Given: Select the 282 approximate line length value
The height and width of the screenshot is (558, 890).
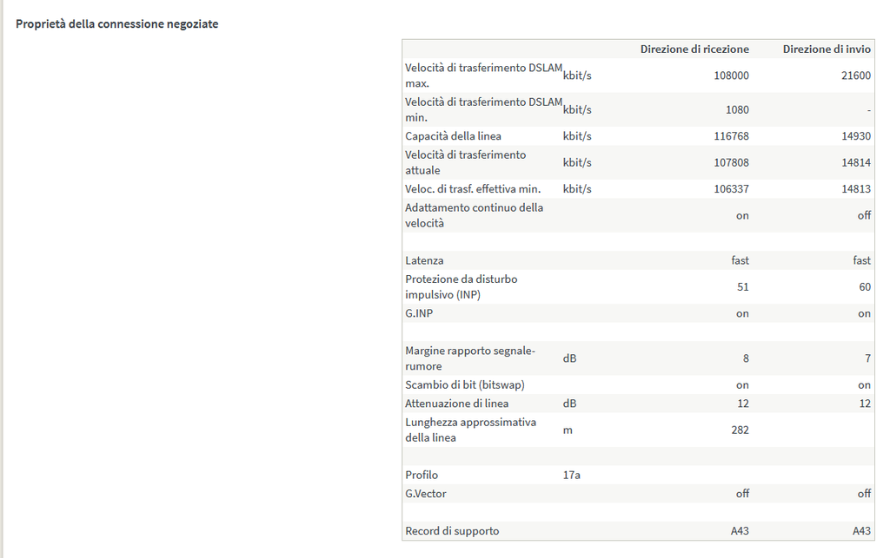Looking at the screenshot, I should (x=740, y=430).
